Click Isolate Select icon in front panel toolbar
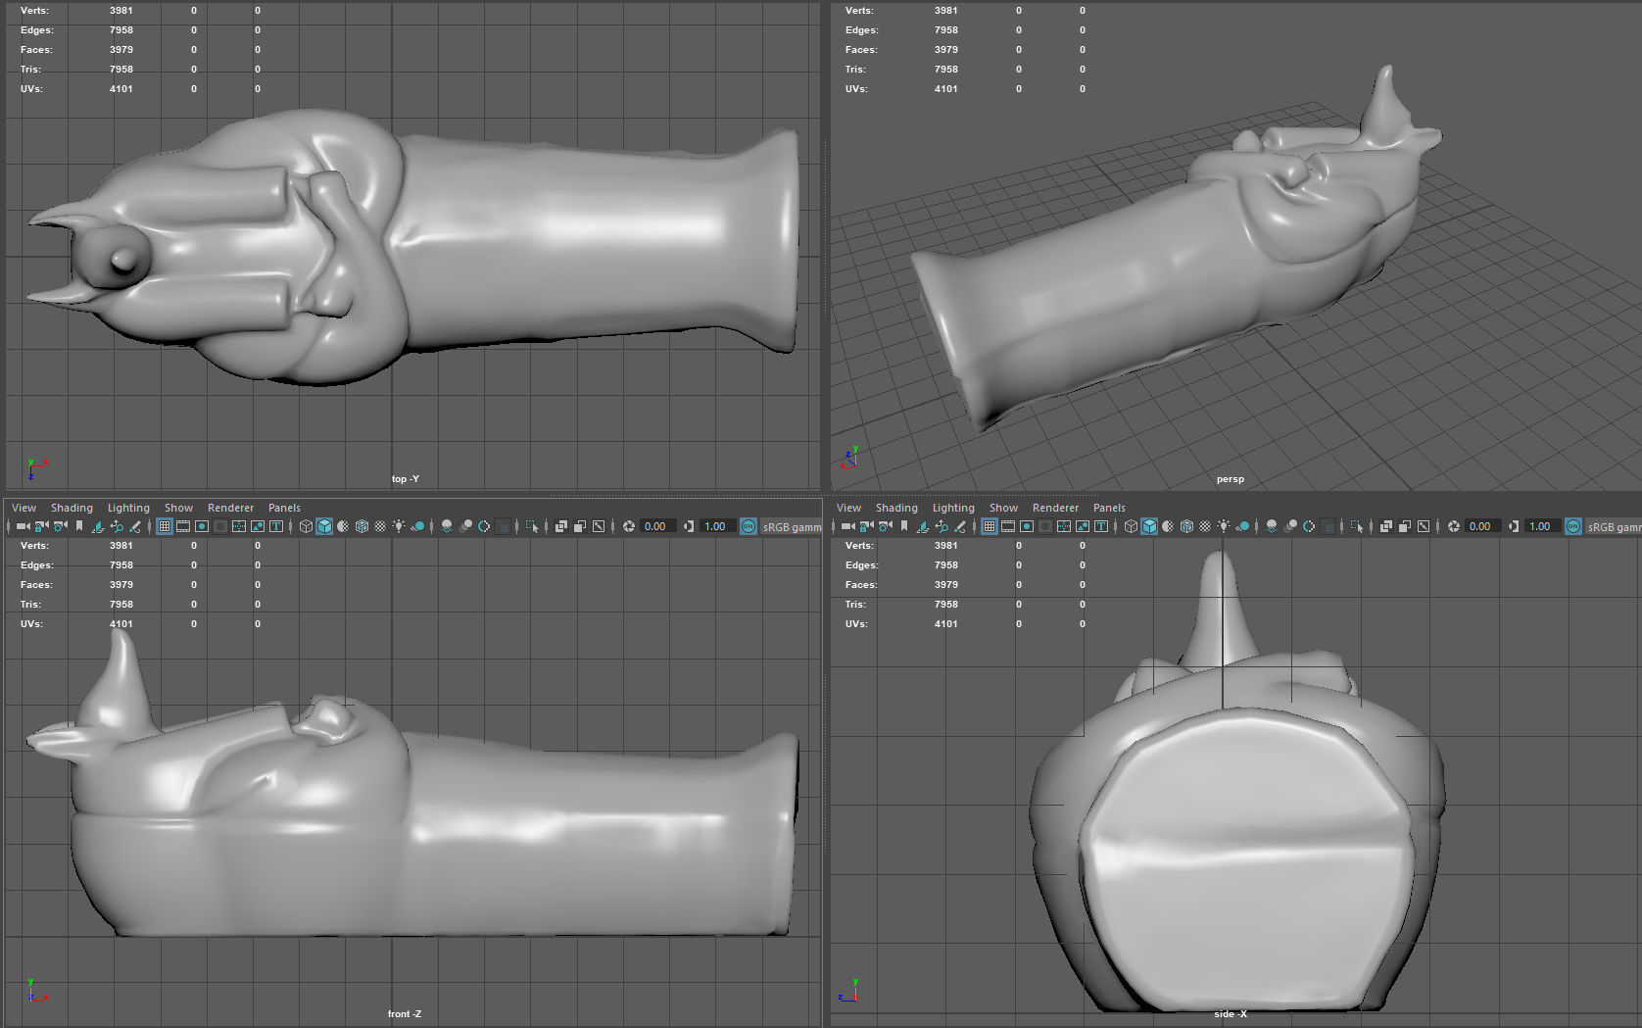Image resolution: width=1642 pixels, height=1028 pixels. (x=532, y=526)
